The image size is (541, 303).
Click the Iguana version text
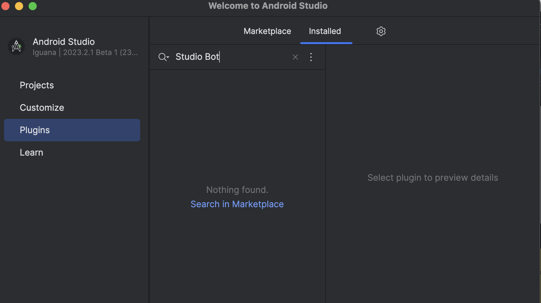point(85,53)
